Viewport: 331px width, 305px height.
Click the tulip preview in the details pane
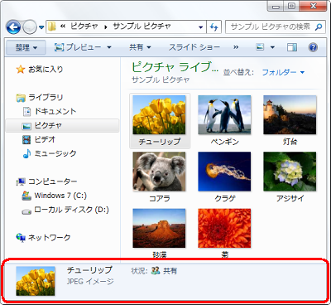(36, 281)
